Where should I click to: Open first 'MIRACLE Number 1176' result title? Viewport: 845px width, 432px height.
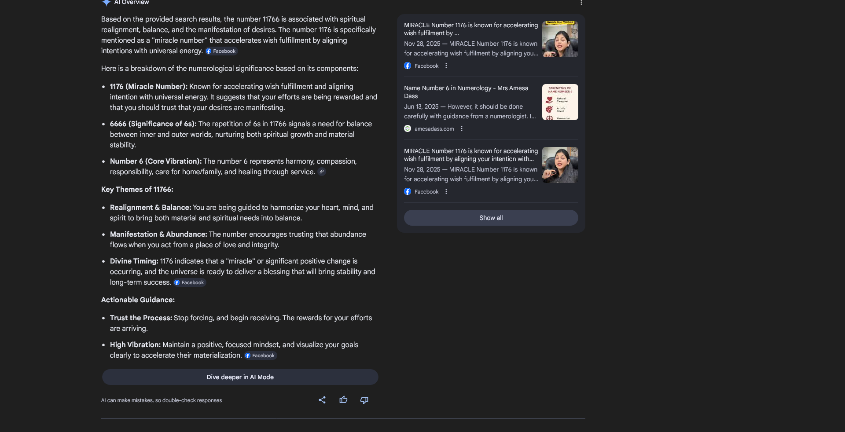point(471,29)
